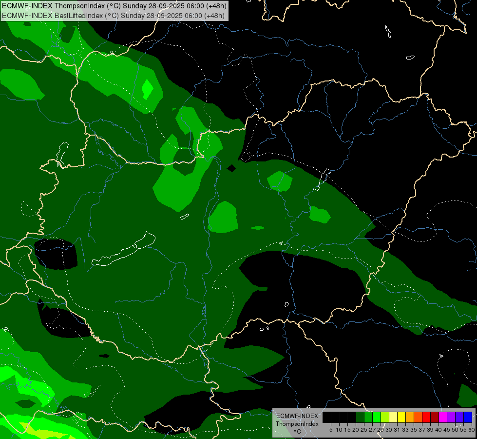The image size is (477, 439).
Task: Click the legend scale value 5
Action: 331,430
